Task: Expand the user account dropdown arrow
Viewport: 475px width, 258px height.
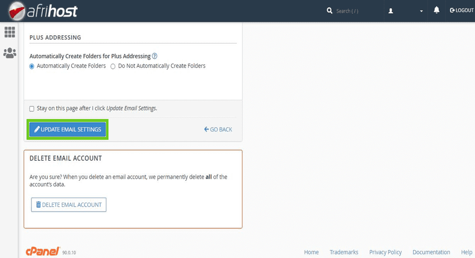Action: pyautogui.click(x=421, y=11)
